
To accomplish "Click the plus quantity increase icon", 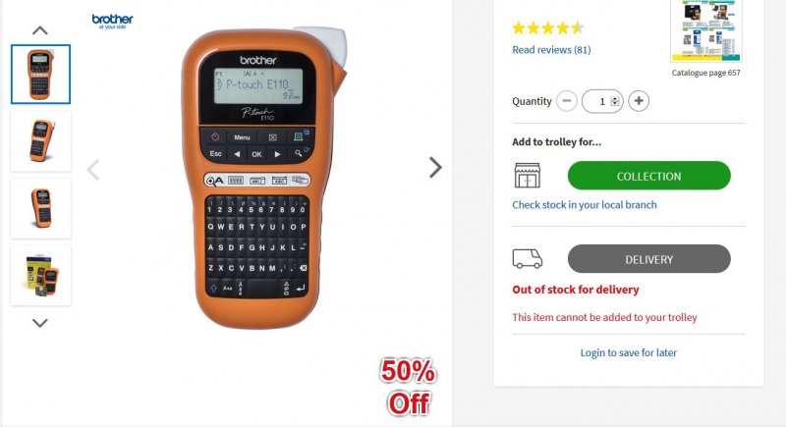I will click(x=639, y=101).
